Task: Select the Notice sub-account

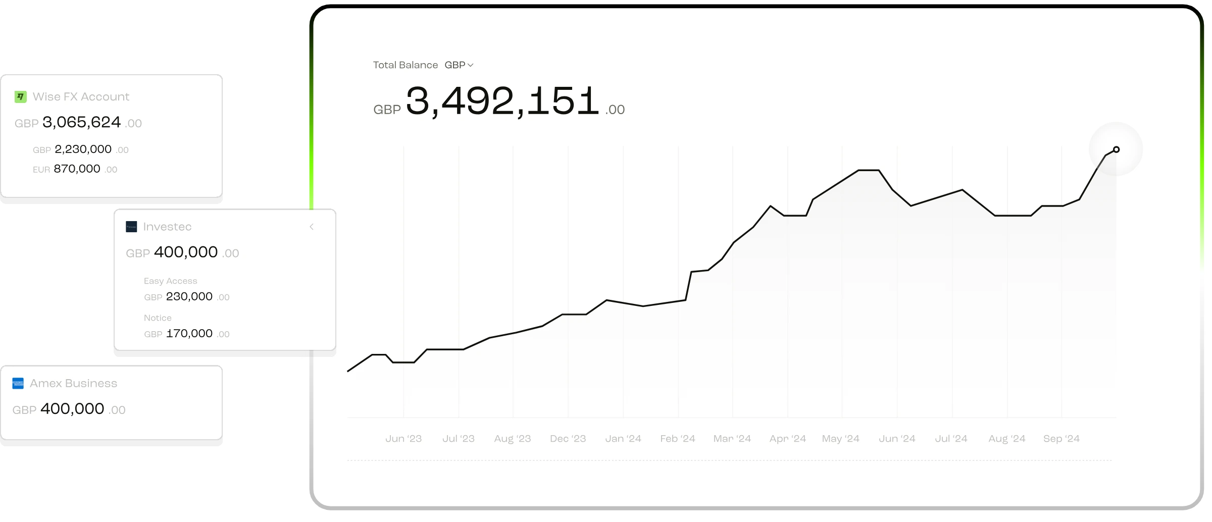Action: 158,318
